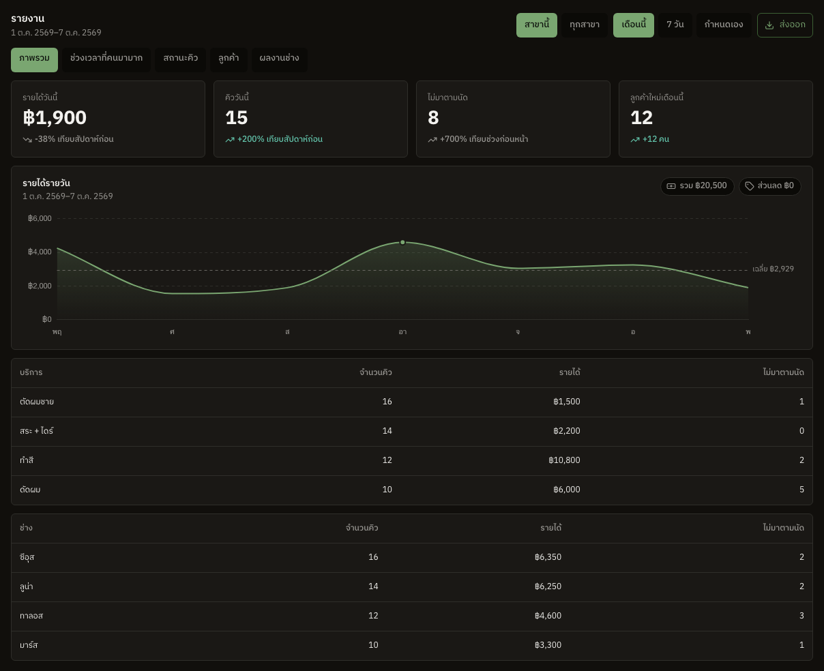Select the สระ + ไดร์ service row name
Image resolution: width=824 pixels, height=671 pixels.
click(37, 431)
